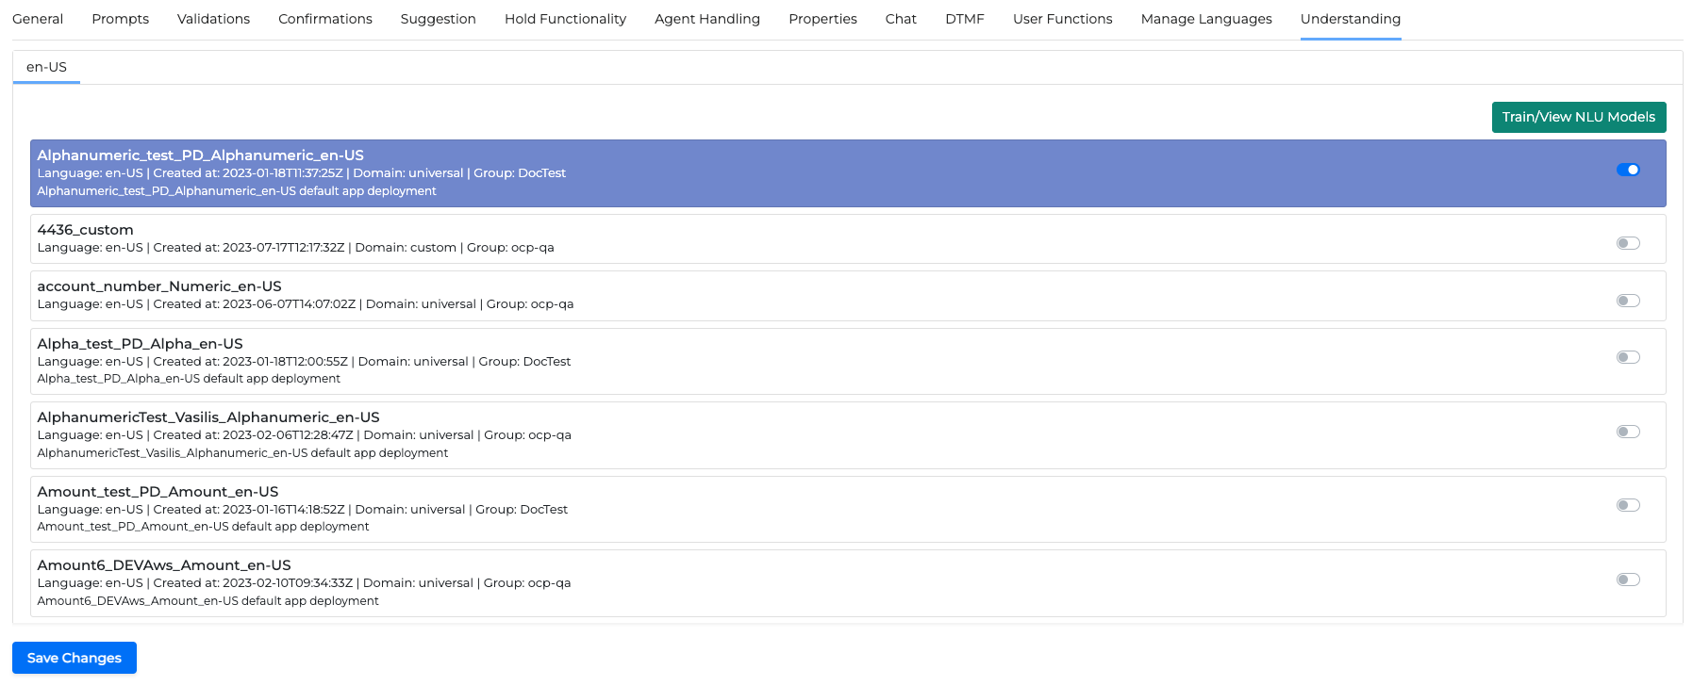Enable the Amount_test_PD_Amount_en-US toggle
The height and width of the screenshot is (686, 1693).
coord(1628,505)
